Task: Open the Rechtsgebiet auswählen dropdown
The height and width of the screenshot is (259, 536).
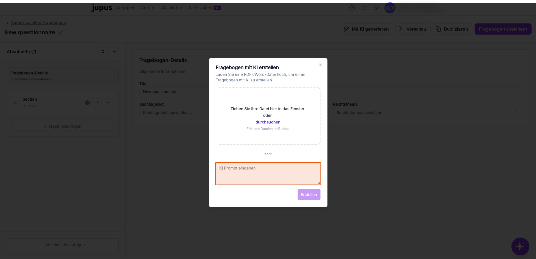Action: (174, 113)
